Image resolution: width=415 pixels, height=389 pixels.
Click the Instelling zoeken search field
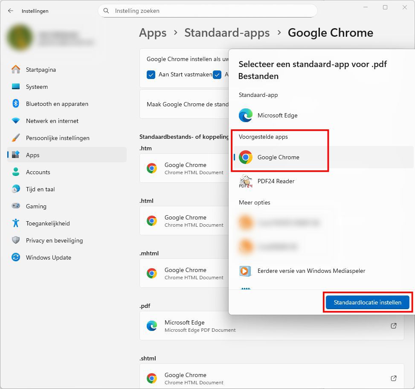click(207, 11)
